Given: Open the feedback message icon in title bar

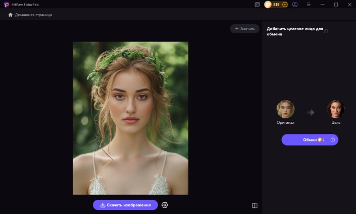Looking at the screenshot, I should (x=257, y=5).
